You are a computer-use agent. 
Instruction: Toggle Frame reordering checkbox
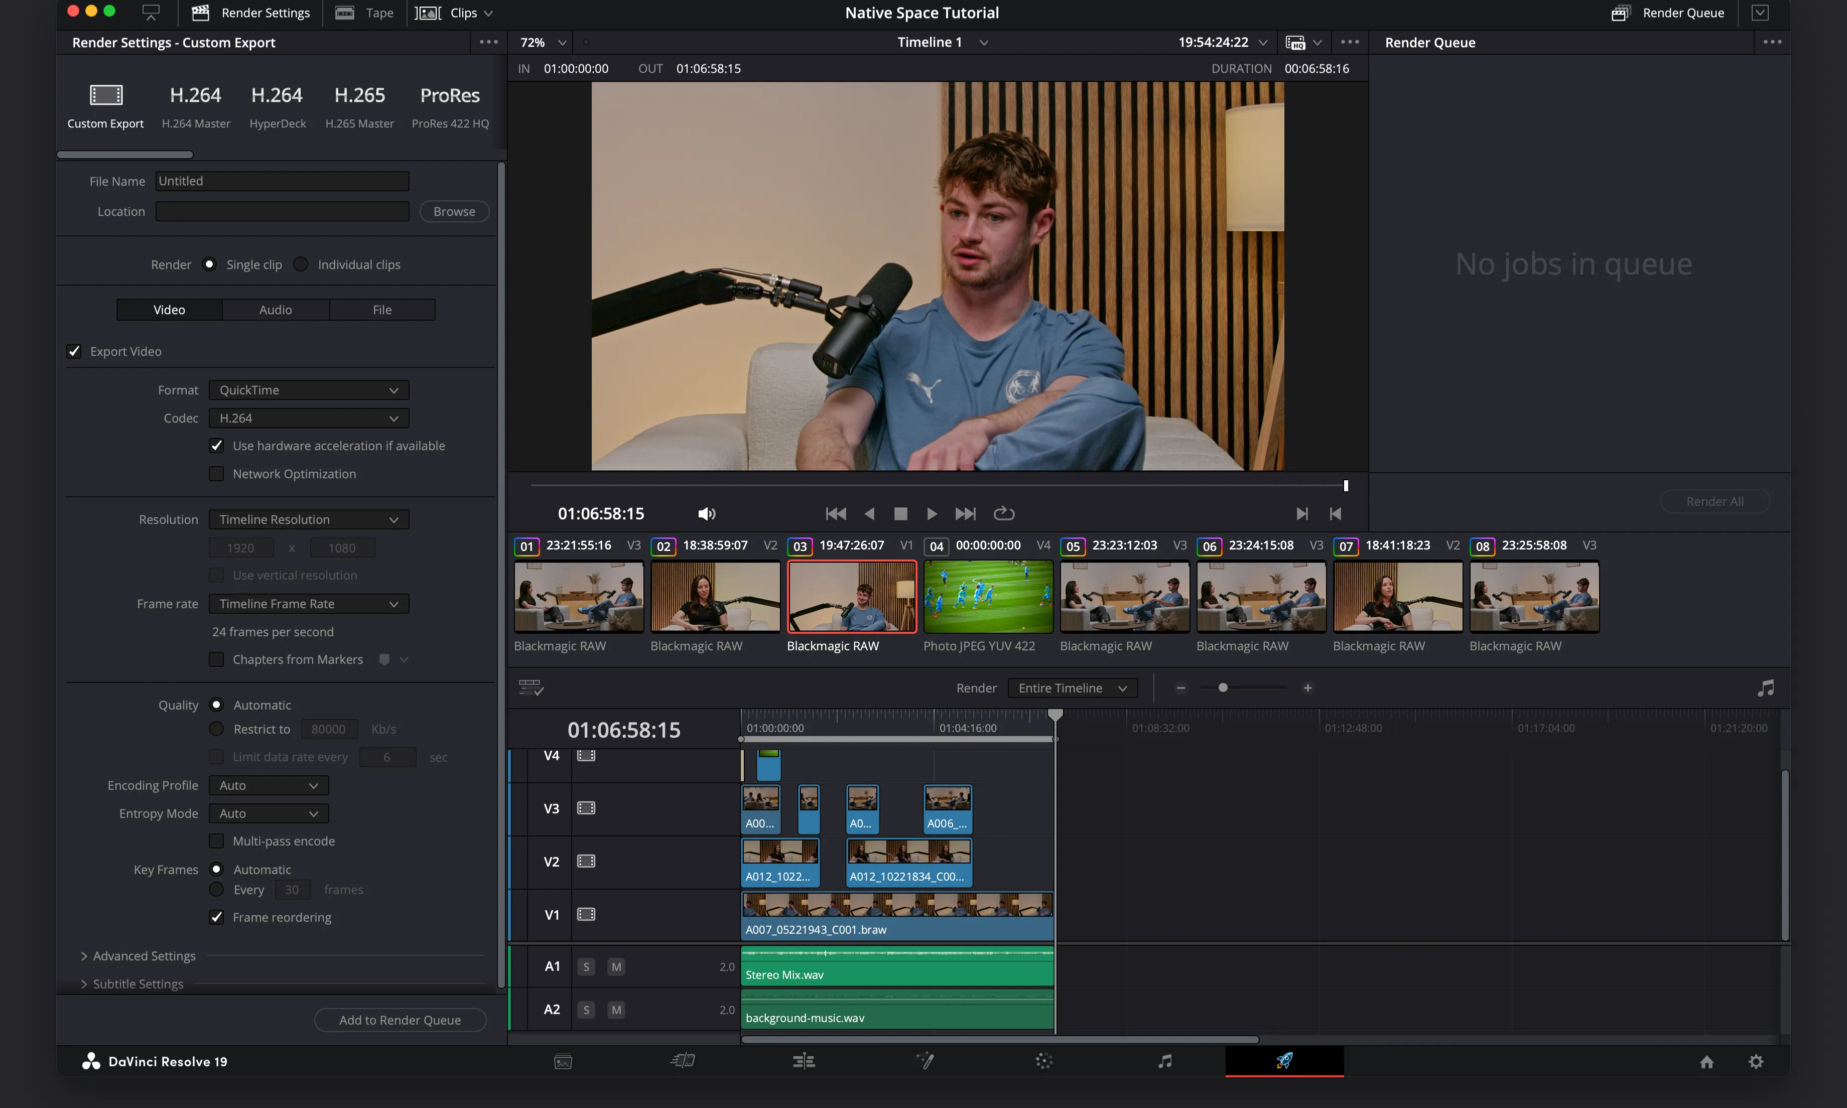coord(216,917)
